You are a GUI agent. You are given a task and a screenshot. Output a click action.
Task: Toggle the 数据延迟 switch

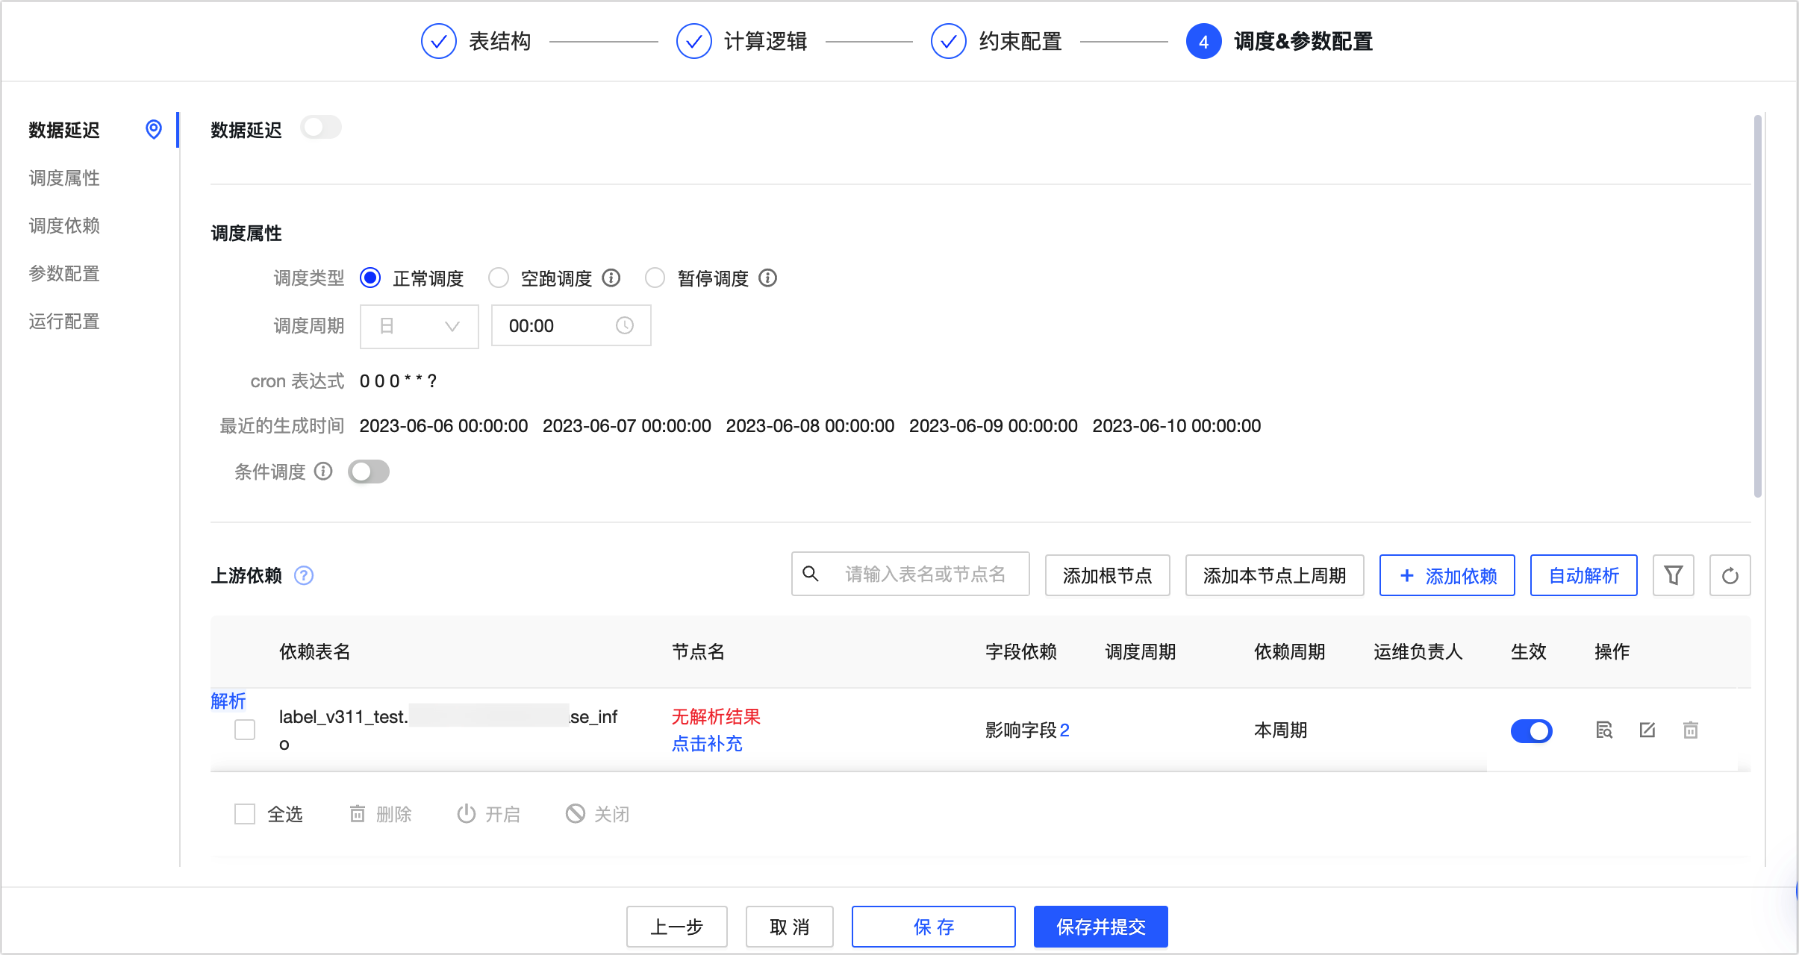[321, 128]
